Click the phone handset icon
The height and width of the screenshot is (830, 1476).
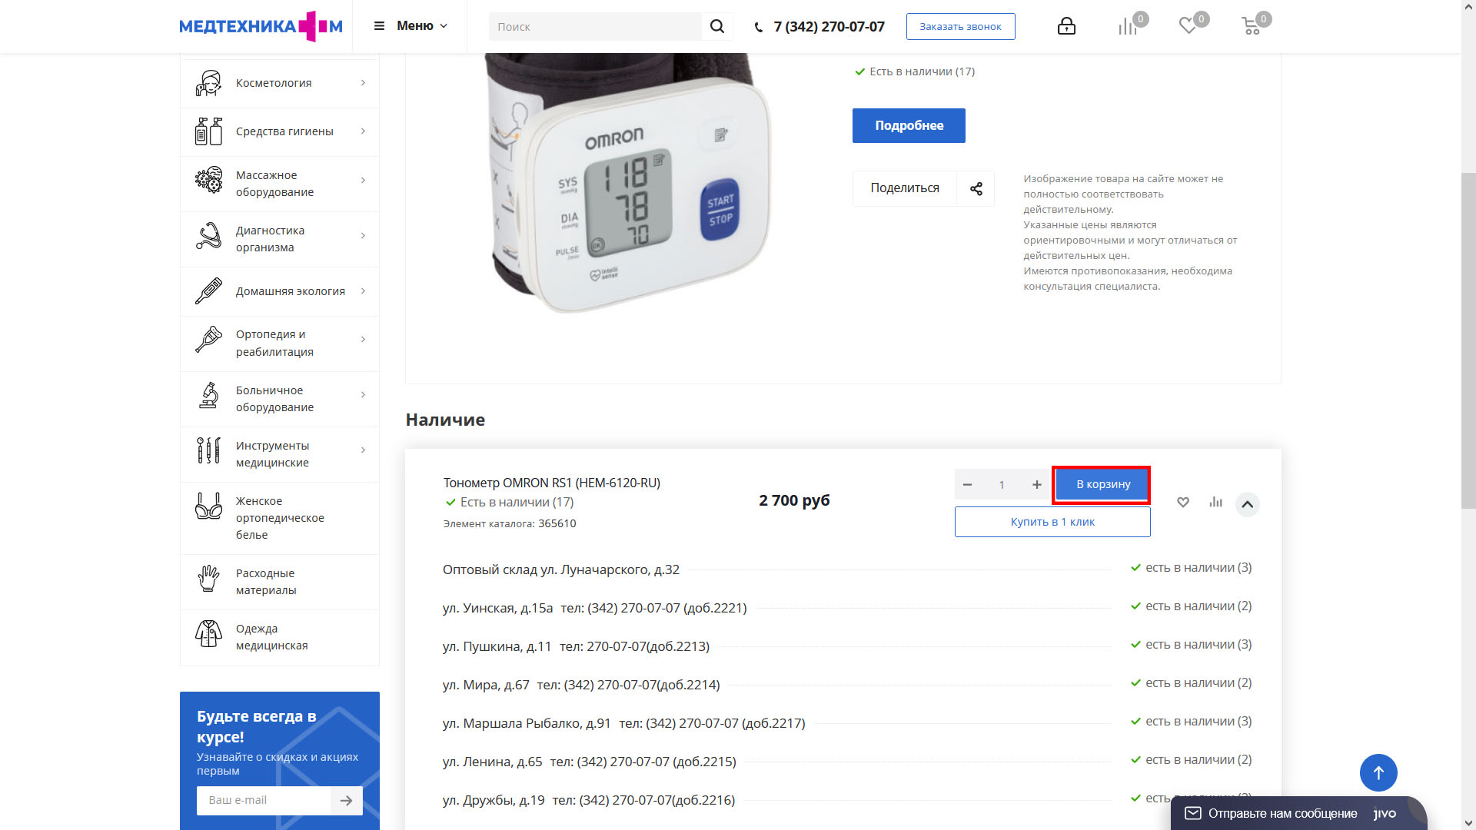(x=759, y=28)
